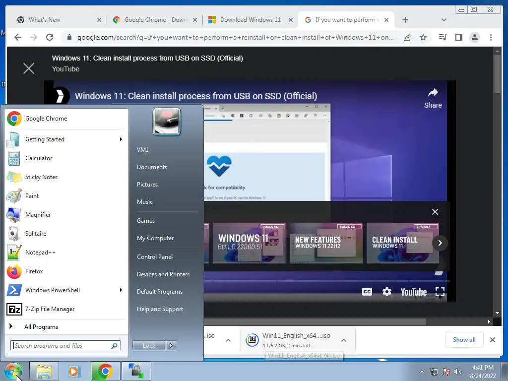Bookmark this page with the star icon
Image resolution: width=508 pixels, height=381 pixels.
click(423, 37)
